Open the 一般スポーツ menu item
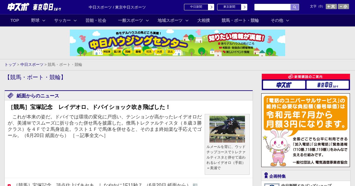The height and width of the screenshot is (186, 355). (x=130, y=20)
